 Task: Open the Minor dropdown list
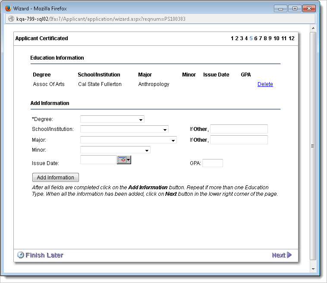[115, 150]
